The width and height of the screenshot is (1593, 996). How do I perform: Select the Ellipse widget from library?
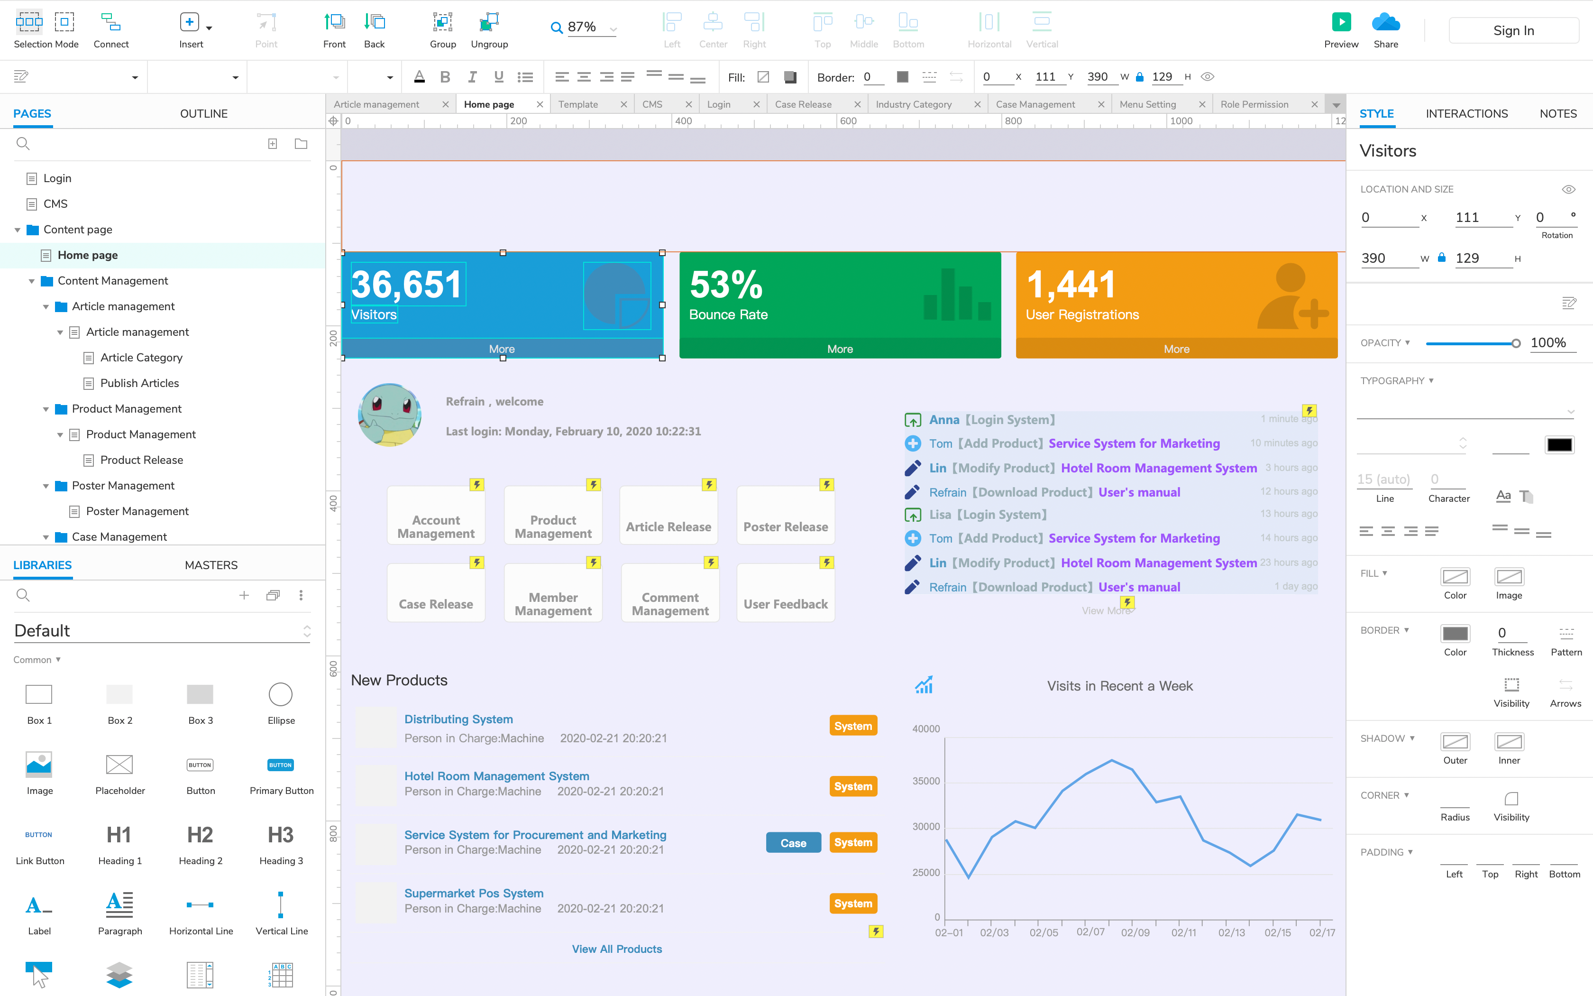[281, 703]
